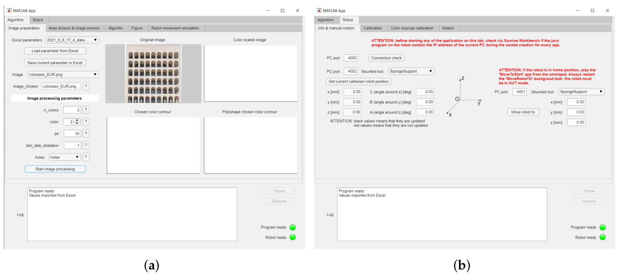
Task: Click the Original Image building preview
Action: point(153,74)
